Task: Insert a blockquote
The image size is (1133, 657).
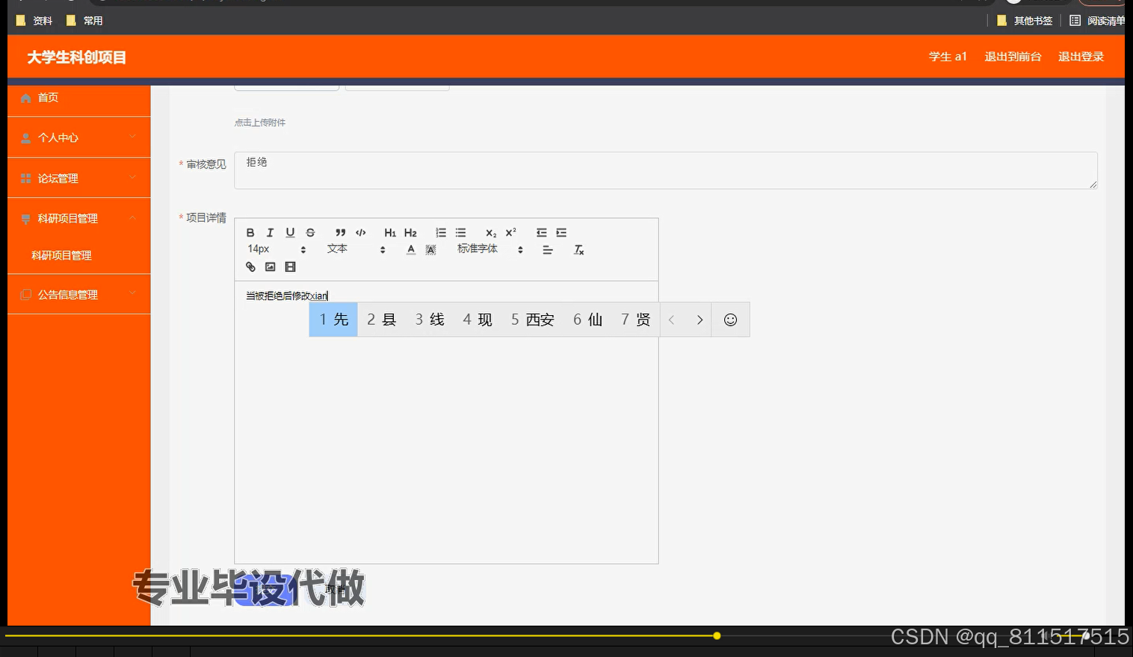Action: pyautogui.click(x=340, y=233)
